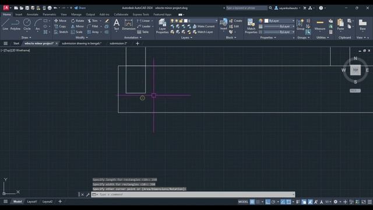Open the Insert ribbon tab
The width and height of the screenshot is (373, 210).
tap(19, 15)
